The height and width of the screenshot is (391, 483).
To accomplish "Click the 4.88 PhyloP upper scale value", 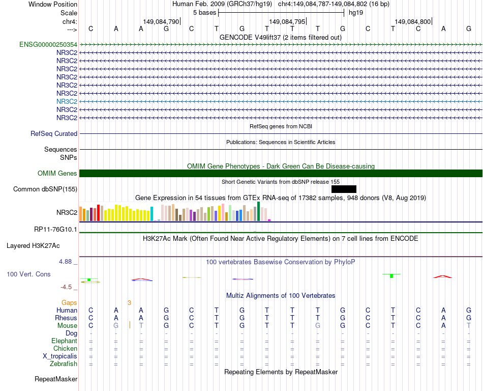I will (x=65, y=262).
